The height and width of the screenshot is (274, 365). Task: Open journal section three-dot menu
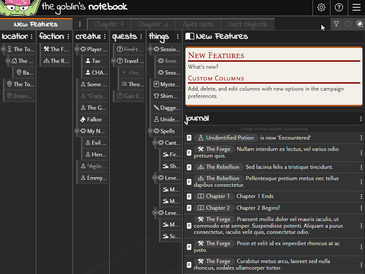coord(361,119)
